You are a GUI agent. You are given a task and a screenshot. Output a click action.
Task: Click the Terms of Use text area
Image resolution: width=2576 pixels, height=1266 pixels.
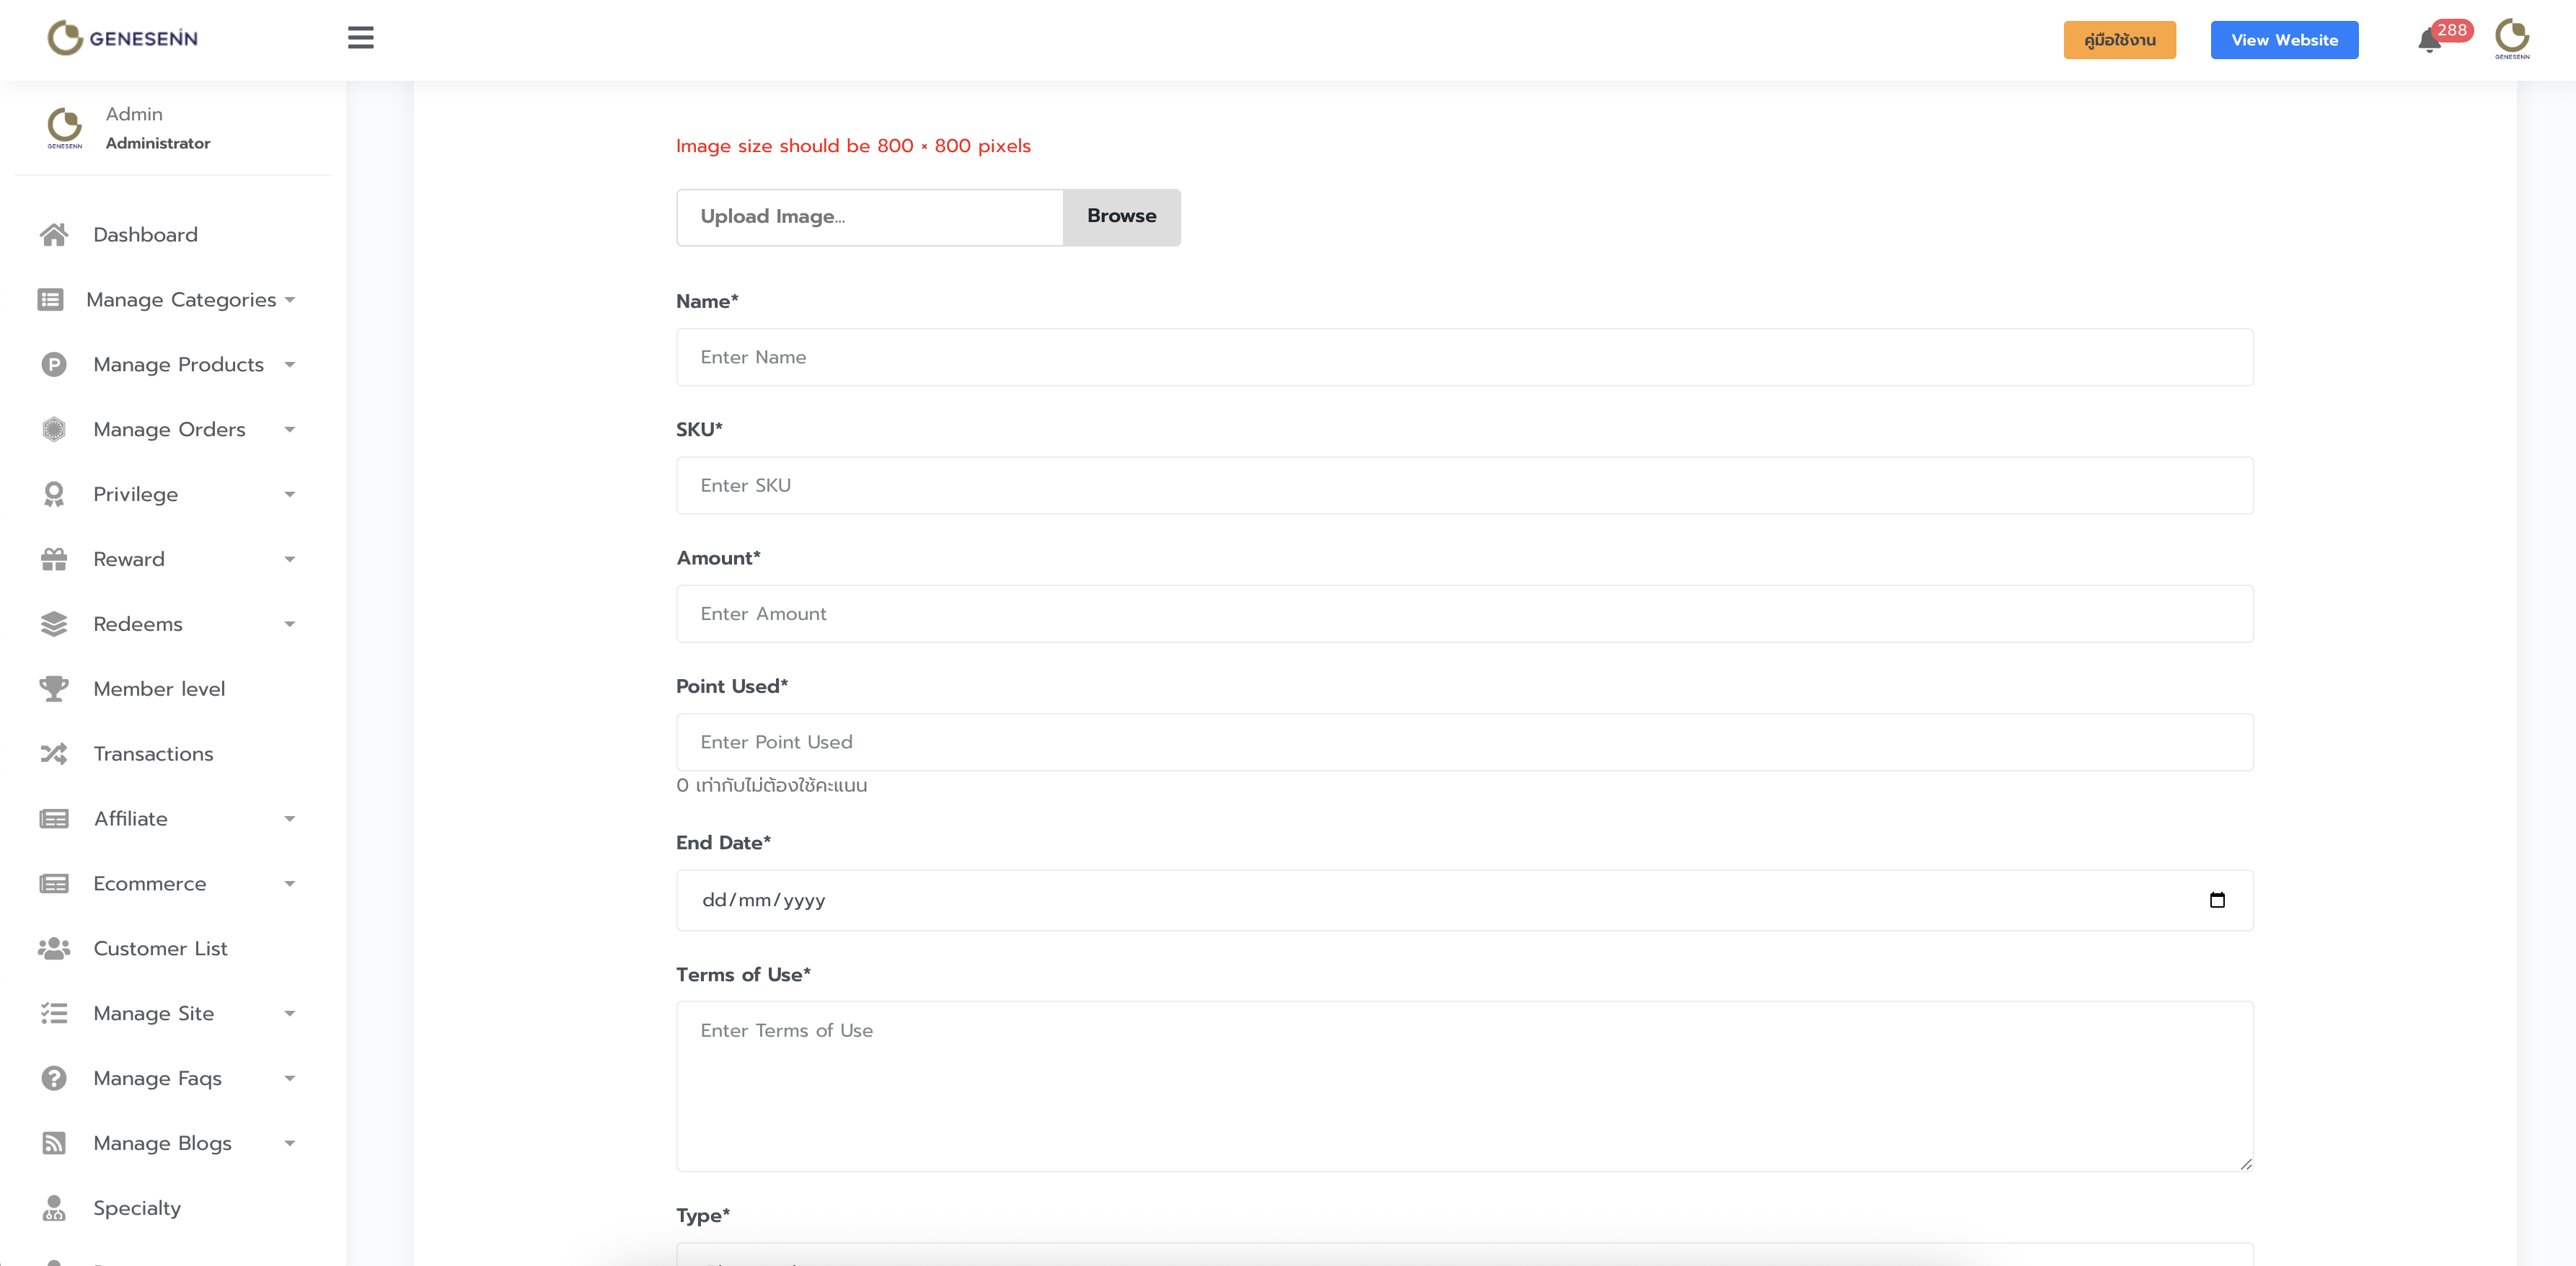pyautogui.click(x=1464, y=1086)
